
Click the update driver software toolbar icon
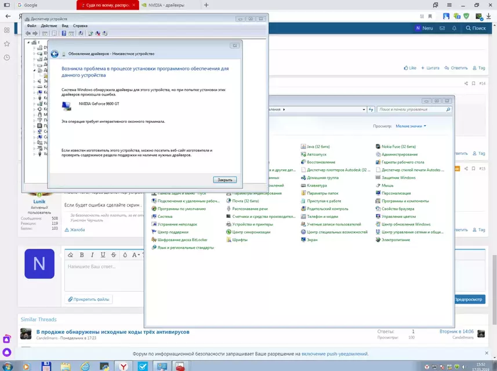pyautogui.click(x=90, y=33)
